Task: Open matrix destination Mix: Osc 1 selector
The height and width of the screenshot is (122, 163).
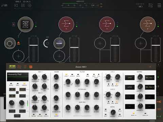Action: (150, 78)
